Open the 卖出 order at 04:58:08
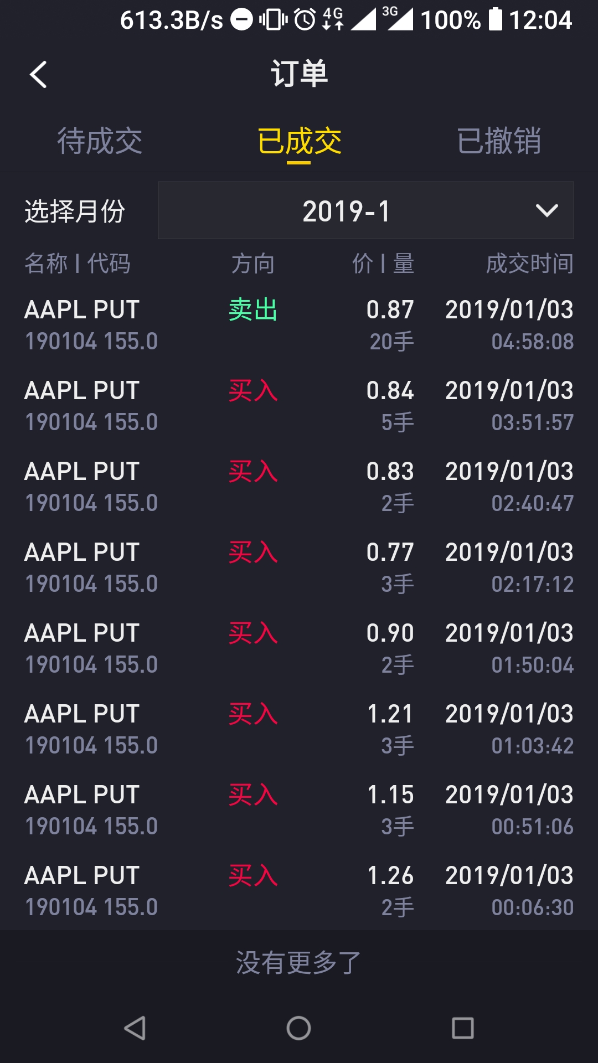 299,325
